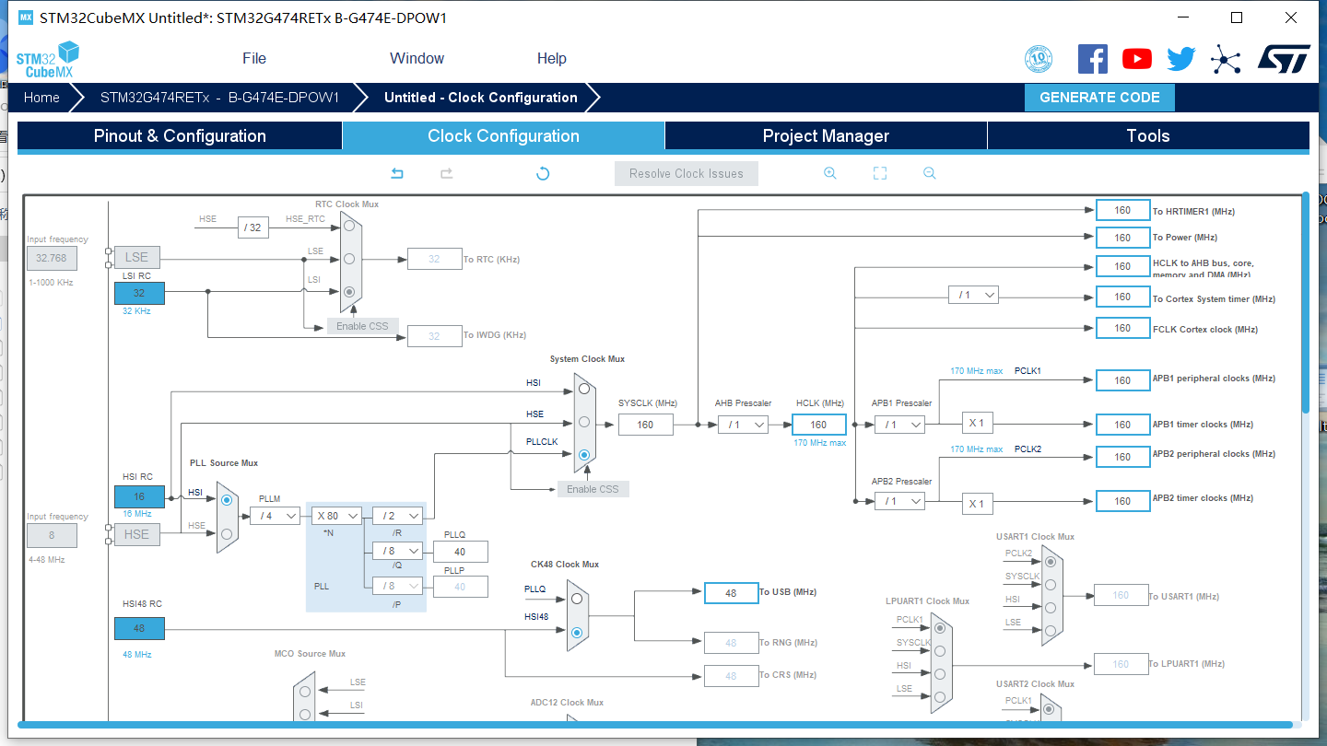This screenshot has width=1327, height=746.
Task: Click the HSE oscillator block
Action: (136, 534)
